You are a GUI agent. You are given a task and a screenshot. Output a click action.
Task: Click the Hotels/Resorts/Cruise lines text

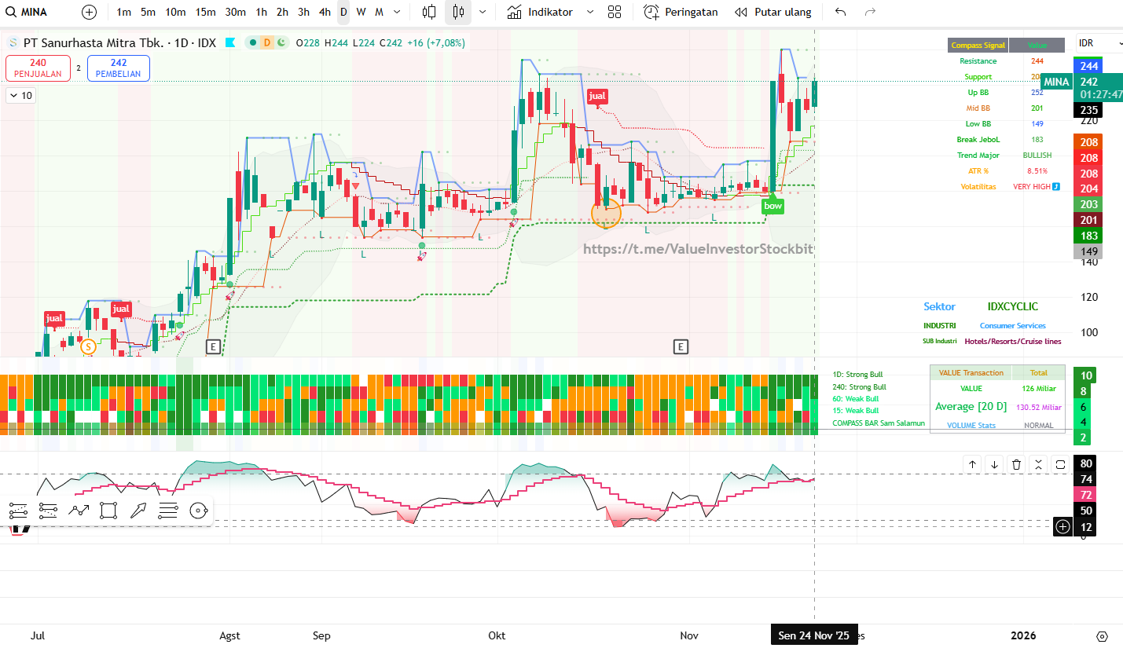[x=1013, y=341]
